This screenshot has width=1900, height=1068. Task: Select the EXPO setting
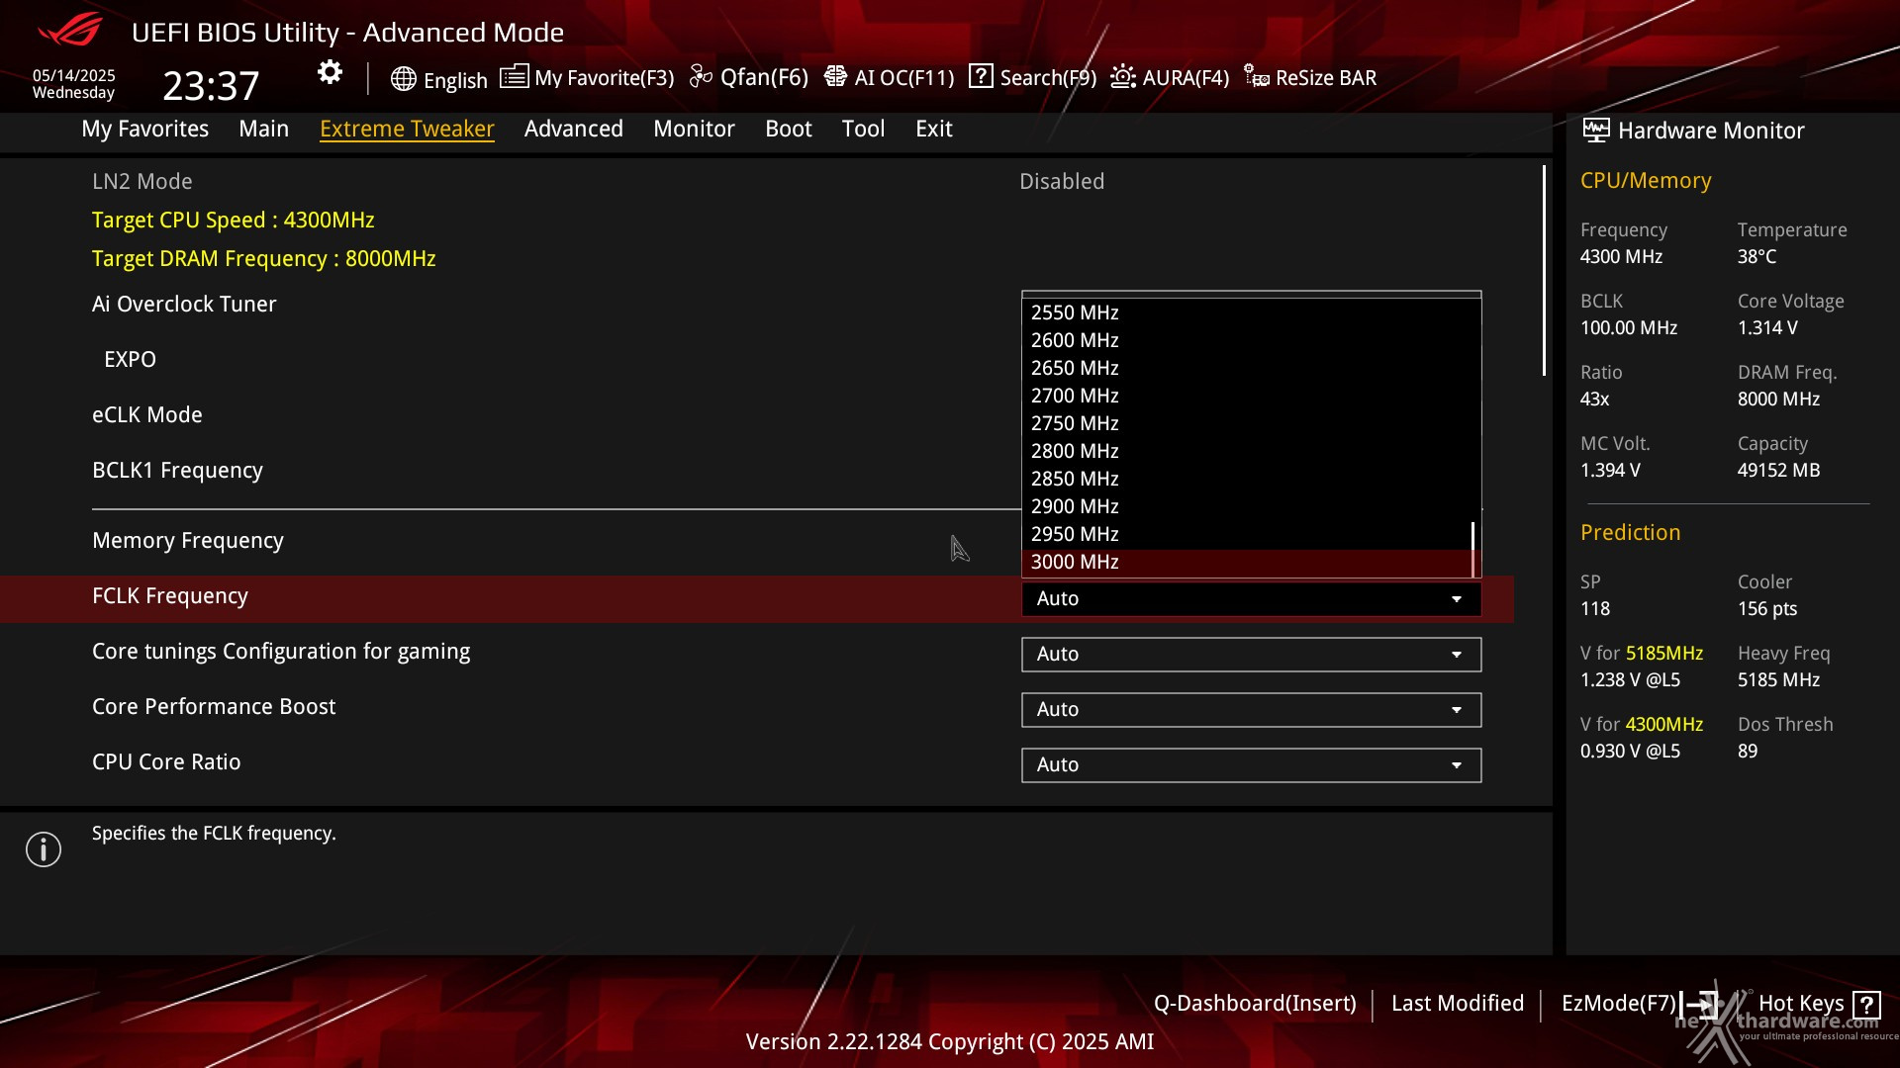coord(130,360)
